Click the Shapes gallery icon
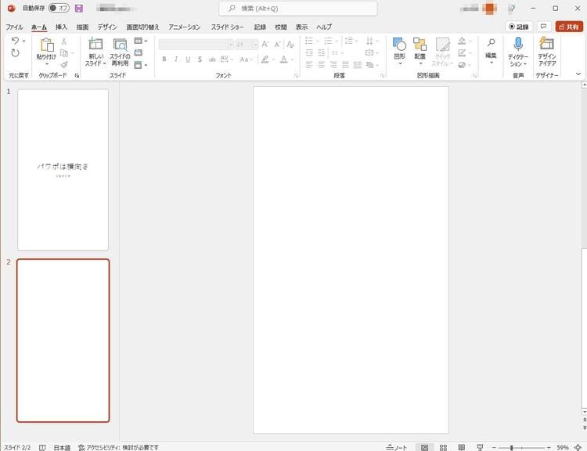Screen dimensions: 587x451 click(x=399, y=44)
